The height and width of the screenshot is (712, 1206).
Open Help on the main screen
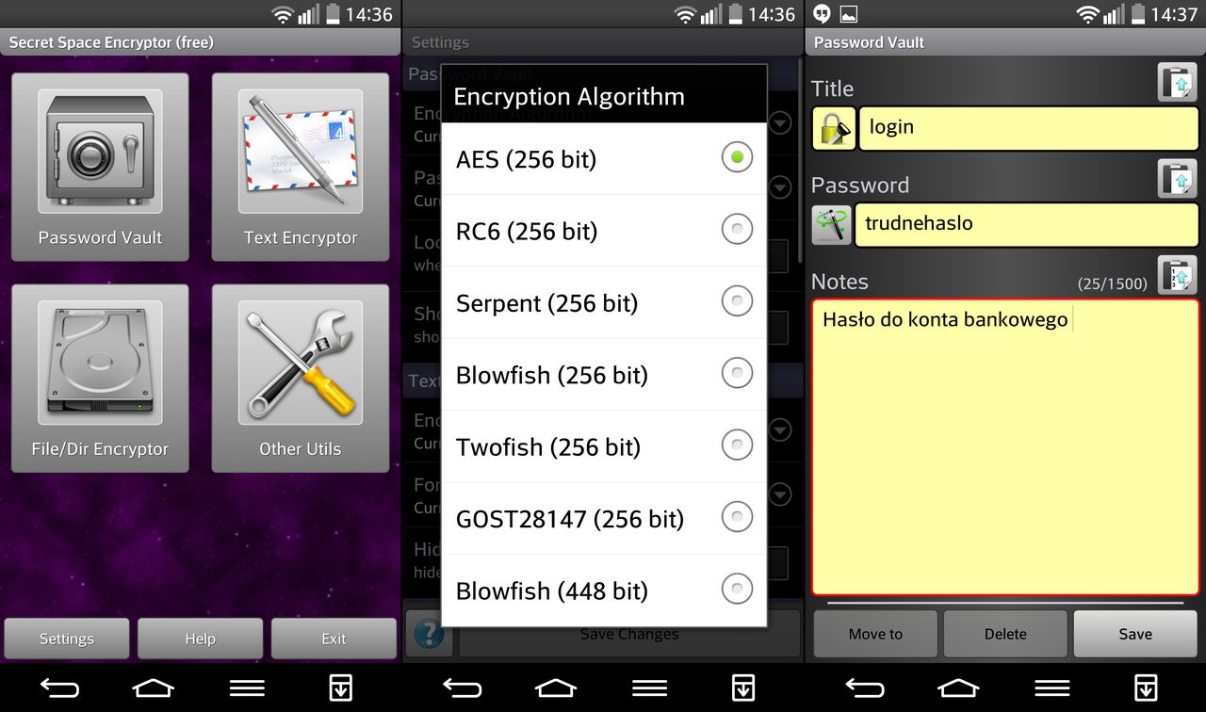click(200, 639)
